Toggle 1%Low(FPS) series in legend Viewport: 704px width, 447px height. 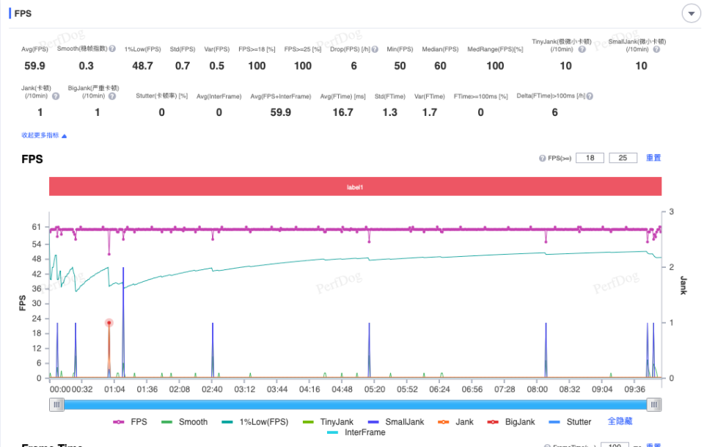click(255, 422)
